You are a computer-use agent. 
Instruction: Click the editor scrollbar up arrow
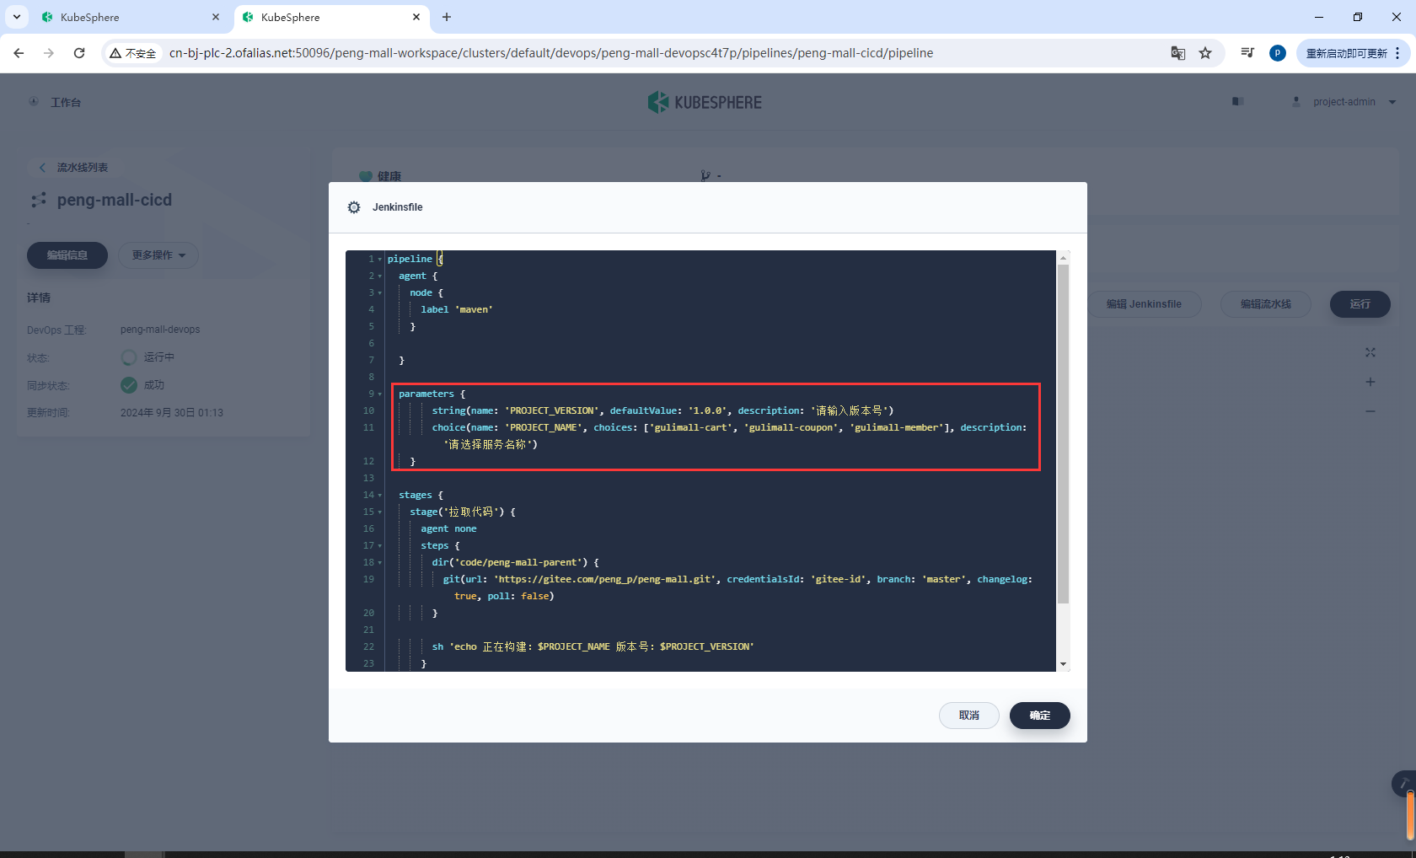pos(1064,257)
